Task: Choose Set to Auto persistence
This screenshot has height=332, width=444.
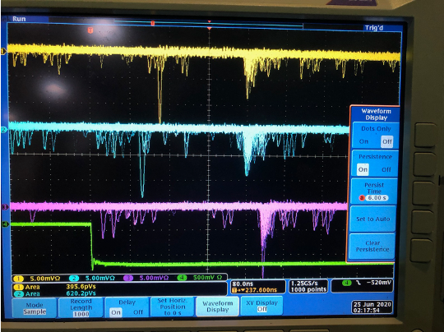Action: click(373, 219)
